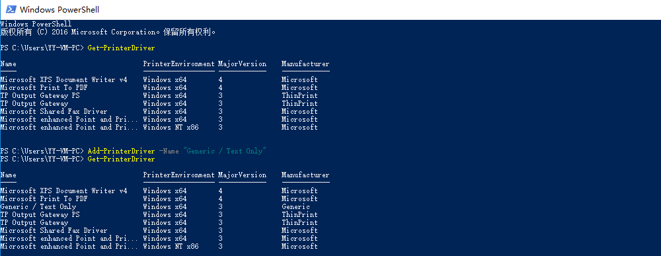The width and height of the screenshot is (661, 256).
Task: Click the first PrinterEnvironment column header
Action: (x=179, y=64)
